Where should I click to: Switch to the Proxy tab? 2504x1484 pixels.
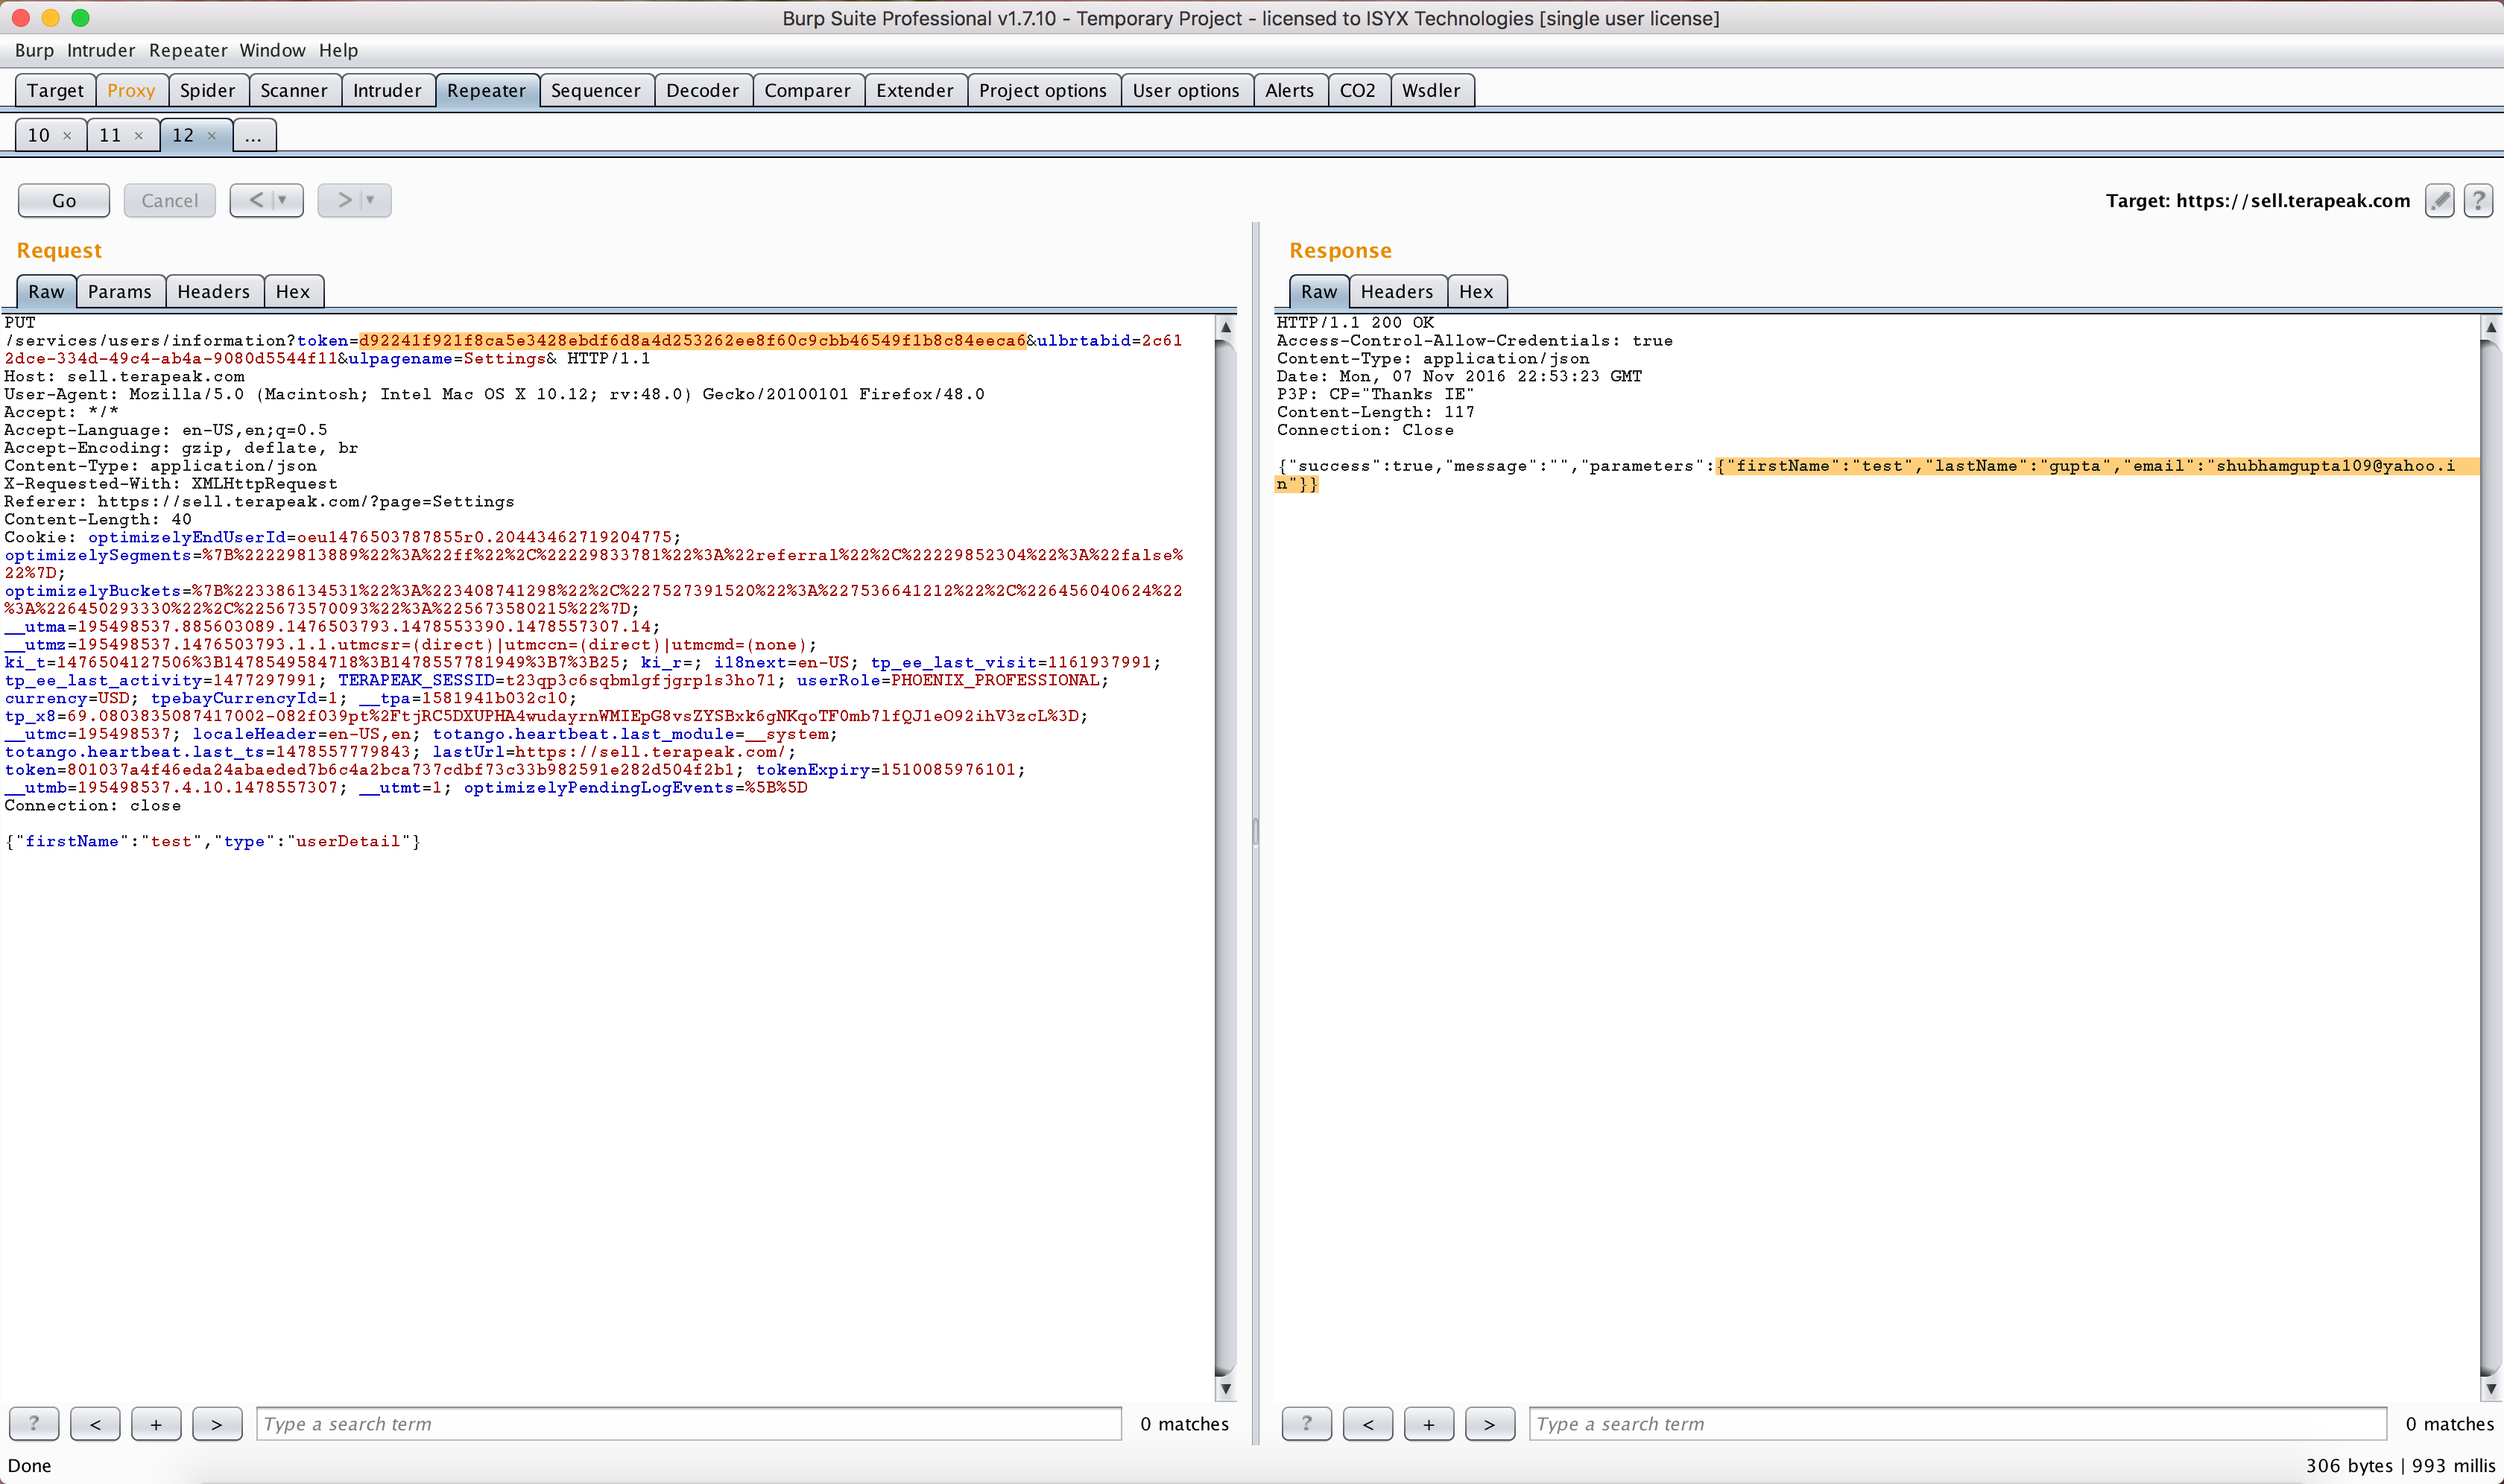tap(131, 90)
